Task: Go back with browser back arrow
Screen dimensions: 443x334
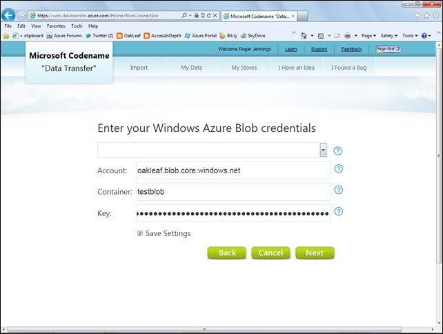Action: pyautogui.click(x=8, y=15)
